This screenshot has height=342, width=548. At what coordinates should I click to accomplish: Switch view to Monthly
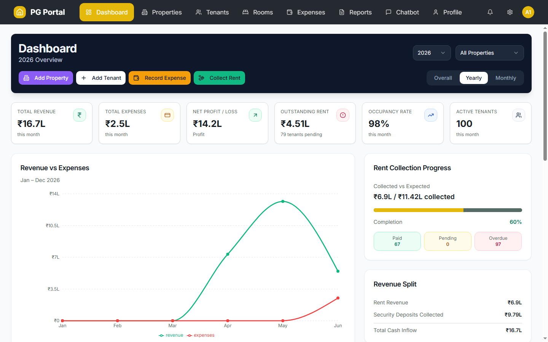click(505, 78)
